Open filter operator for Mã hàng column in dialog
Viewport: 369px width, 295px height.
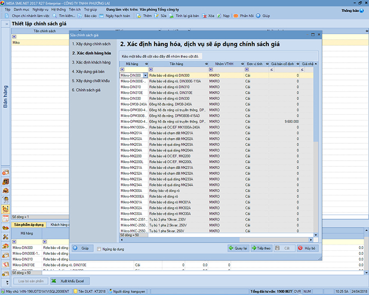click(x=122, y=70)
